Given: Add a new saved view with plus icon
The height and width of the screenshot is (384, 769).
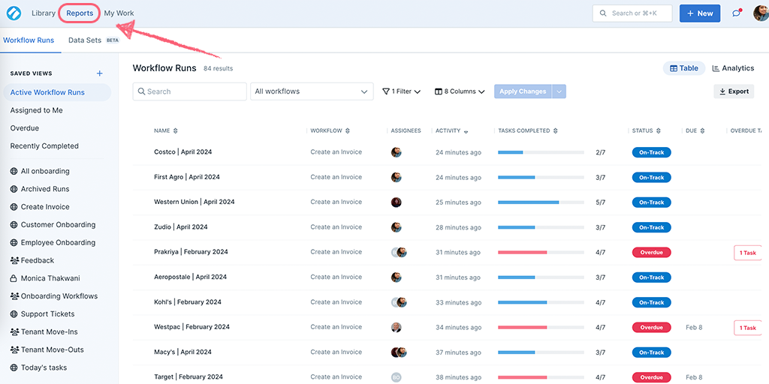Looking at the screenshot, I should 100,73.
